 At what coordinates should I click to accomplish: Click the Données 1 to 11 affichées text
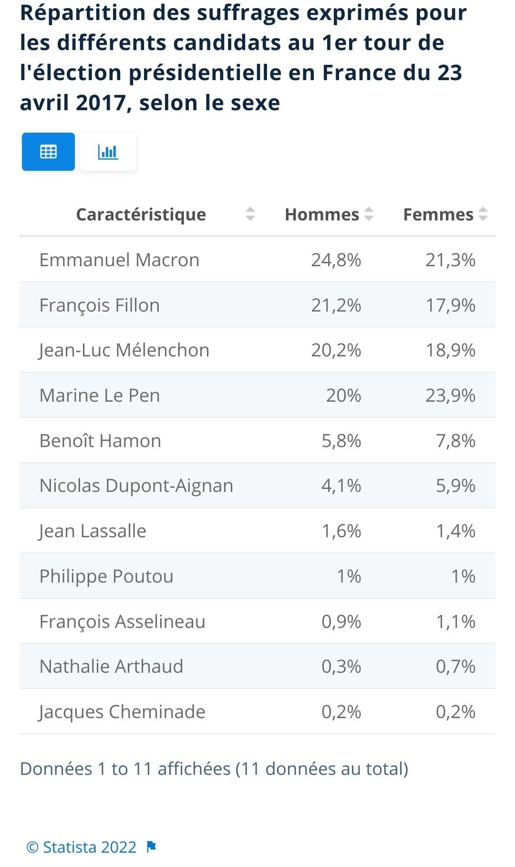[x=125, y=769]
